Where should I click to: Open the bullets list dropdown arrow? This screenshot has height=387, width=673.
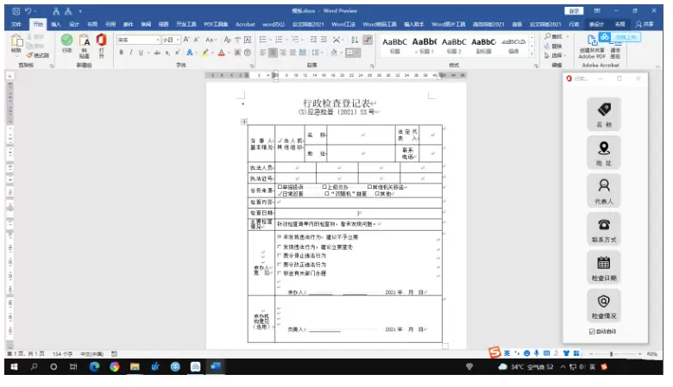(270, 40)
